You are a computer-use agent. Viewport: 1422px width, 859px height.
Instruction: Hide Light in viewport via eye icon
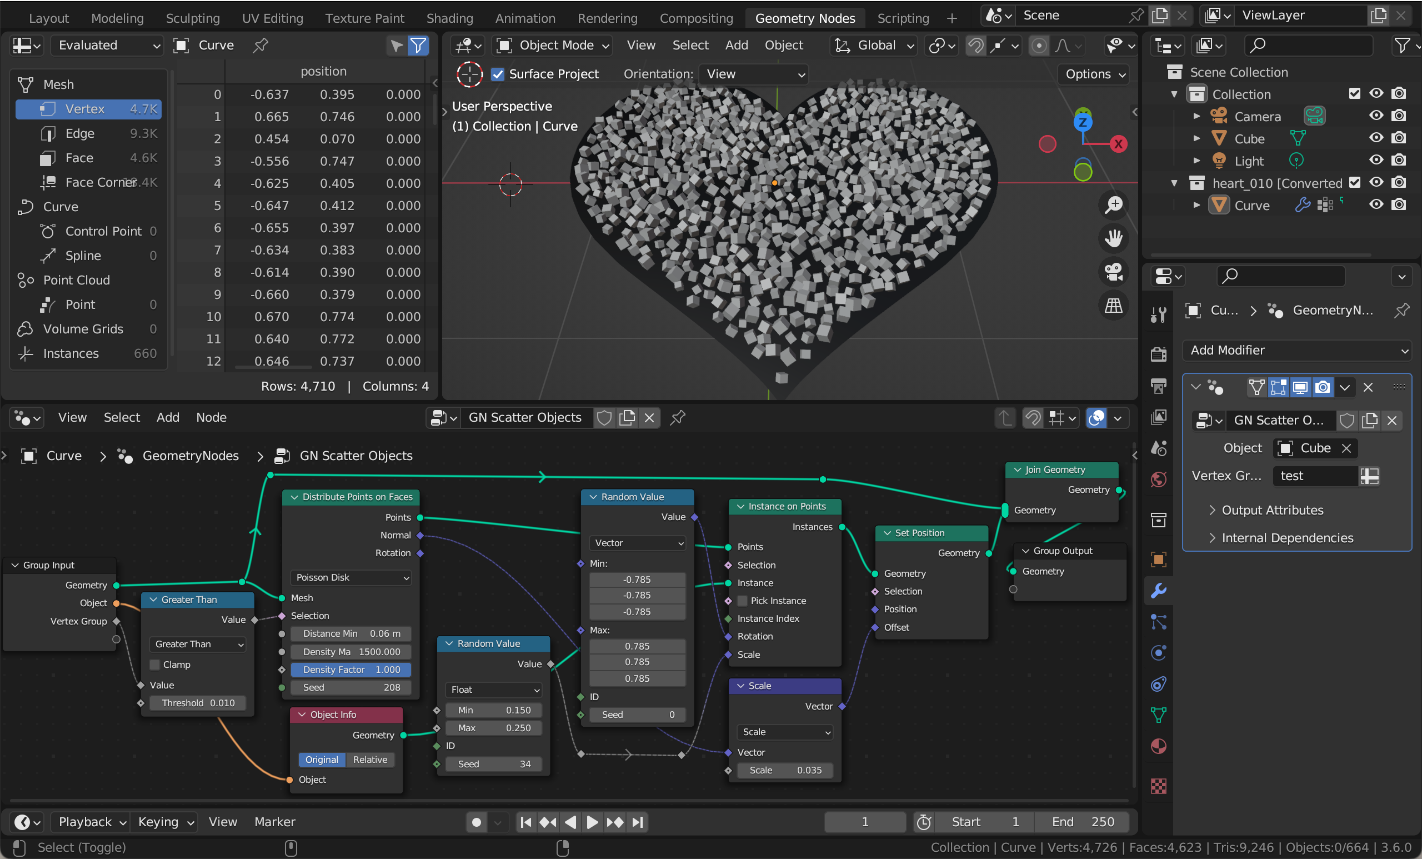[x=1376, y=161]
